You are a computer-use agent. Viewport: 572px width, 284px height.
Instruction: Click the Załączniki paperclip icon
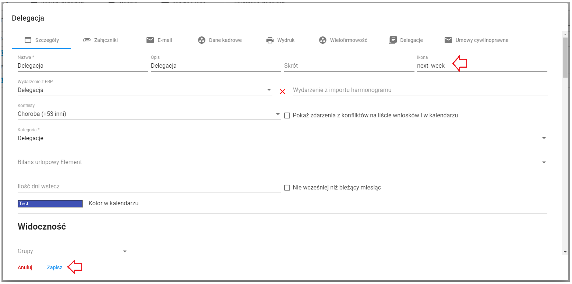pyautogui.click(x=87, y=40)
